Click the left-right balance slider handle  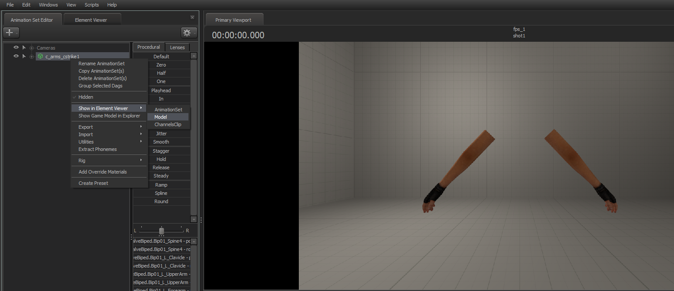tap(161, 231)
